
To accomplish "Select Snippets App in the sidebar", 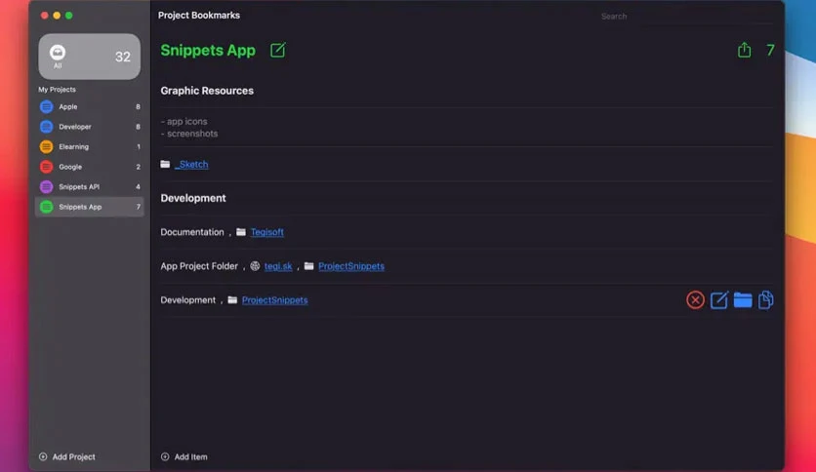I will tap(90, 207).
